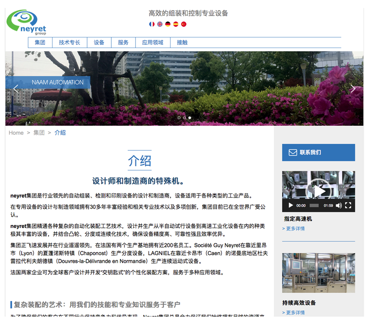Image resolution: width=371 pixels, height=325 pixels.
Task: Open the 应用领域 navigation menu
Action: tap(152, 43)
